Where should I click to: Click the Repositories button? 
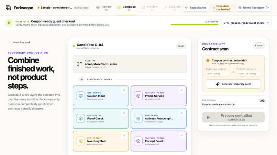click(x=196, y=8)
